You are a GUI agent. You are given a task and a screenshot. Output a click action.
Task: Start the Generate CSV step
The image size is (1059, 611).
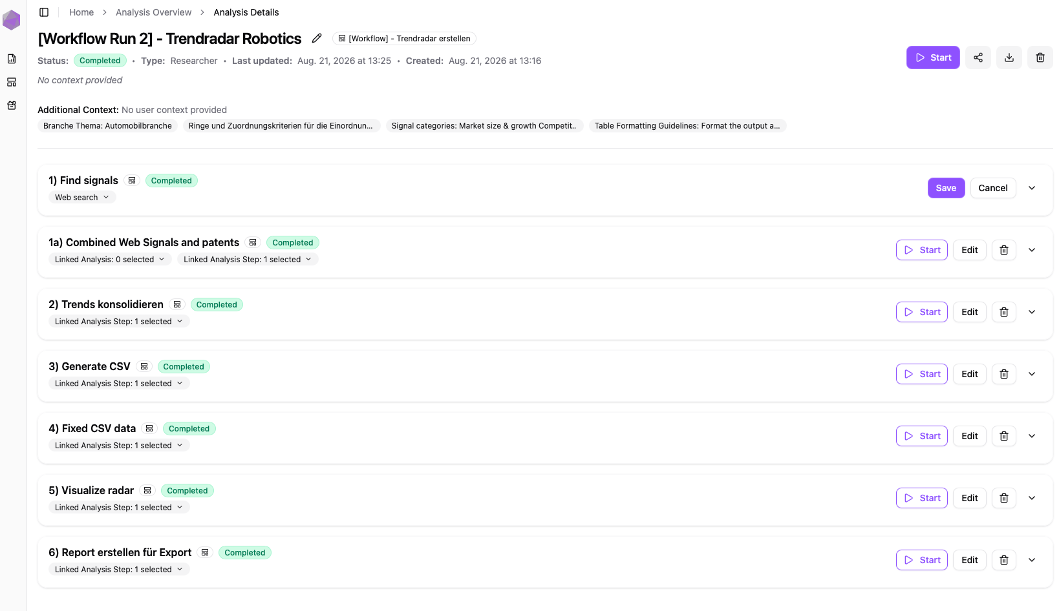(922, 374)
